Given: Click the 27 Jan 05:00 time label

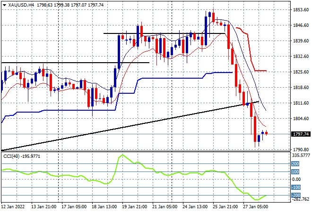Looking at the screenshot, I should tap(255, 207).
